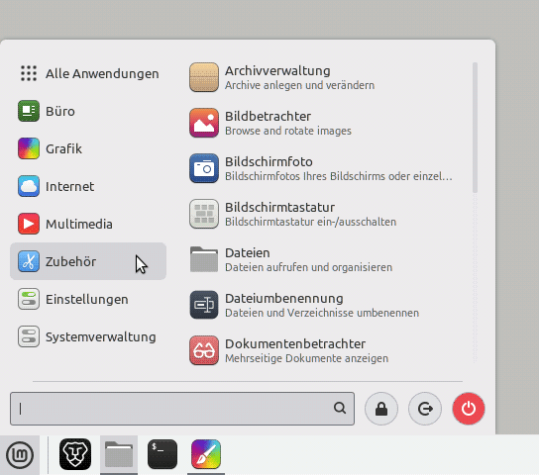Click the scissors Zubehör category icon
This screenshot has height=475, width=539.
coord(29,261)
